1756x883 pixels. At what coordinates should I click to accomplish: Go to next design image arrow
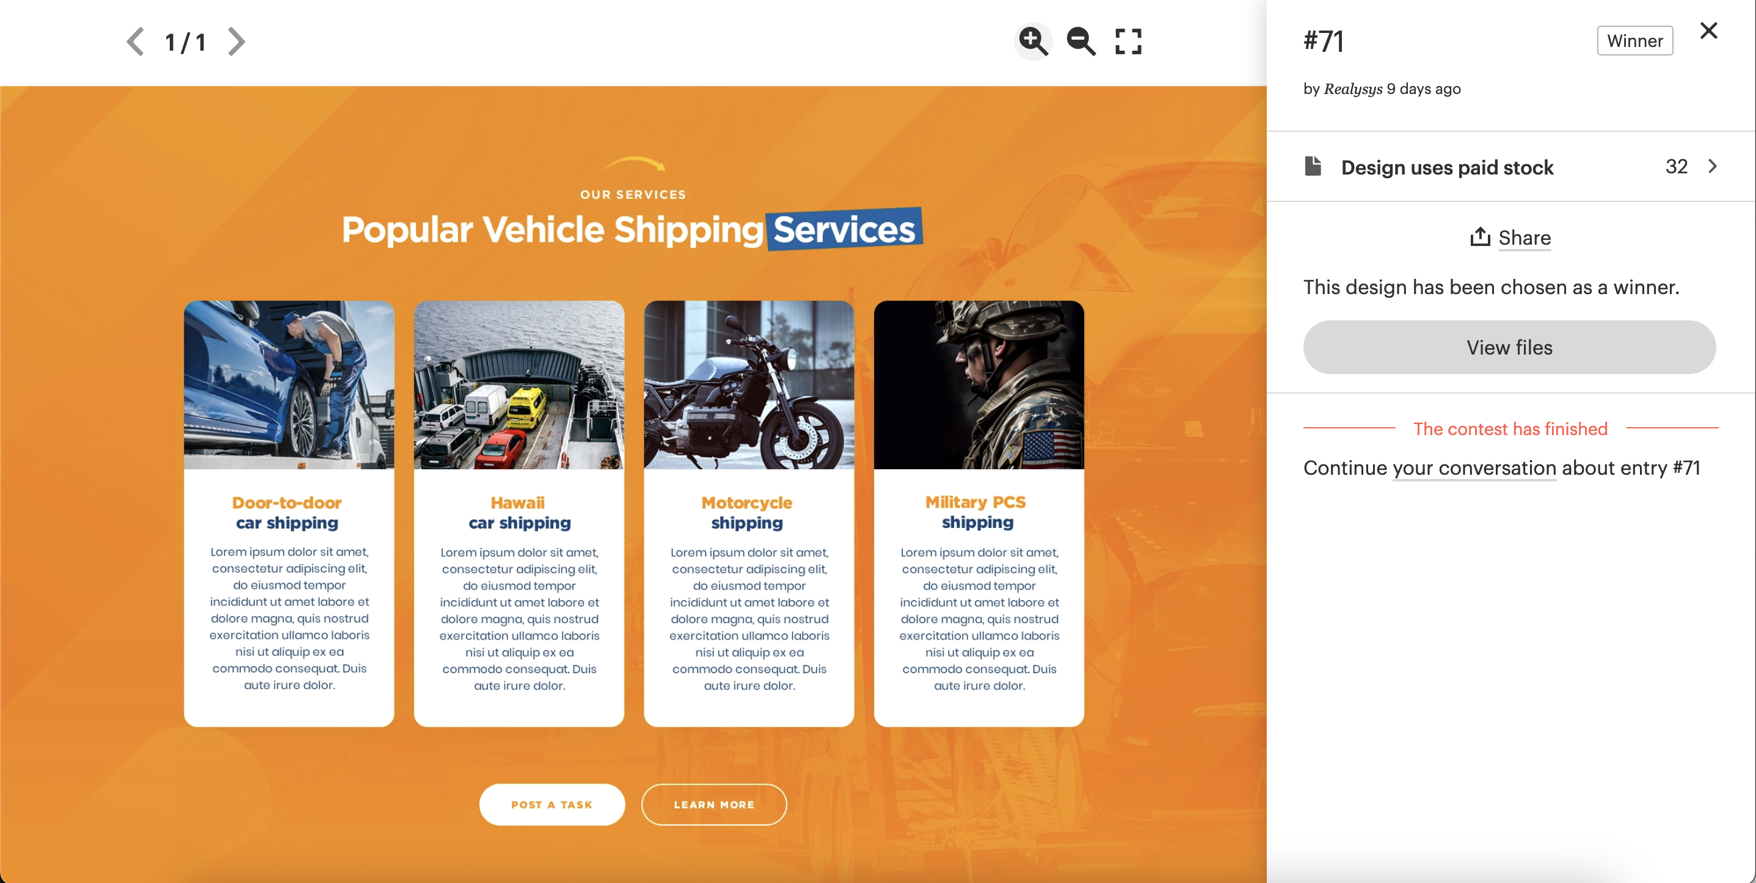pyautogui.click(x=236, y=41)
